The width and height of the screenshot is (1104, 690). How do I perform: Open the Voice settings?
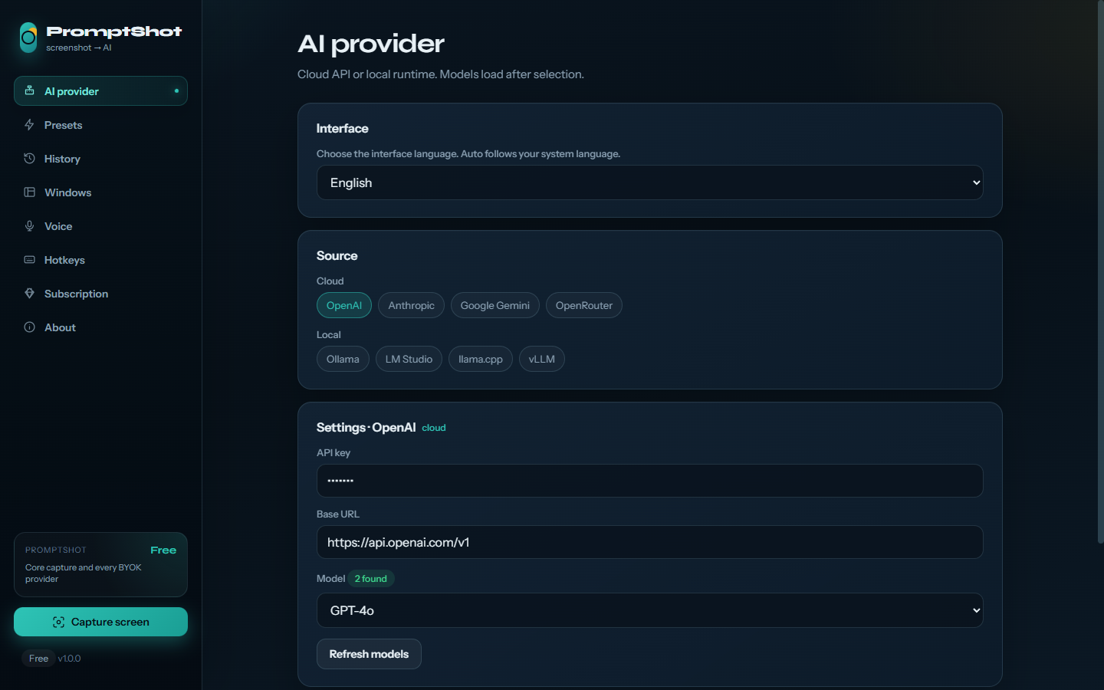coord(100,225)
